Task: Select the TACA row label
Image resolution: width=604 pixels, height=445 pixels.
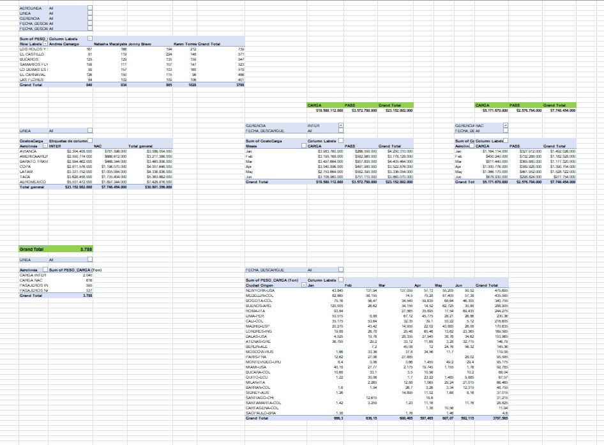Action: [25, 177]
